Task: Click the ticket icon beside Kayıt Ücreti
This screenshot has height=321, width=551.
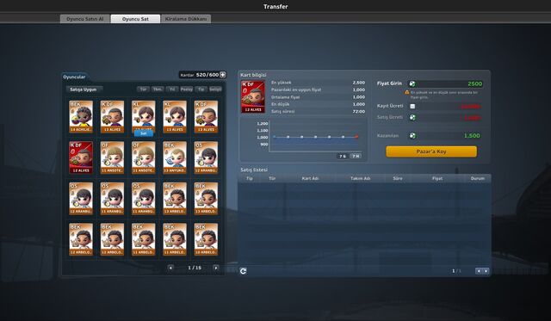Action: (x=412, y=106)
